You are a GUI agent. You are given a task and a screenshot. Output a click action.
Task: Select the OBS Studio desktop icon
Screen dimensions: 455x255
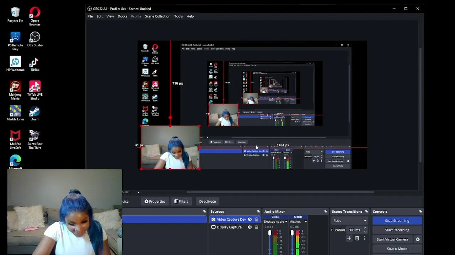tap(35, 39)
